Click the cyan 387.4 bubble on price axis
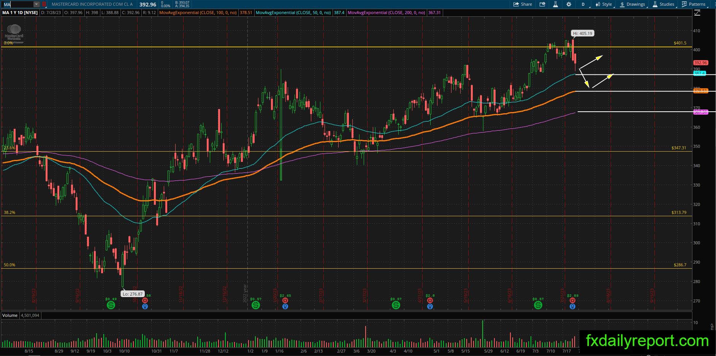The width and height of the screenshot is (716, 356). tap(700, 73)
